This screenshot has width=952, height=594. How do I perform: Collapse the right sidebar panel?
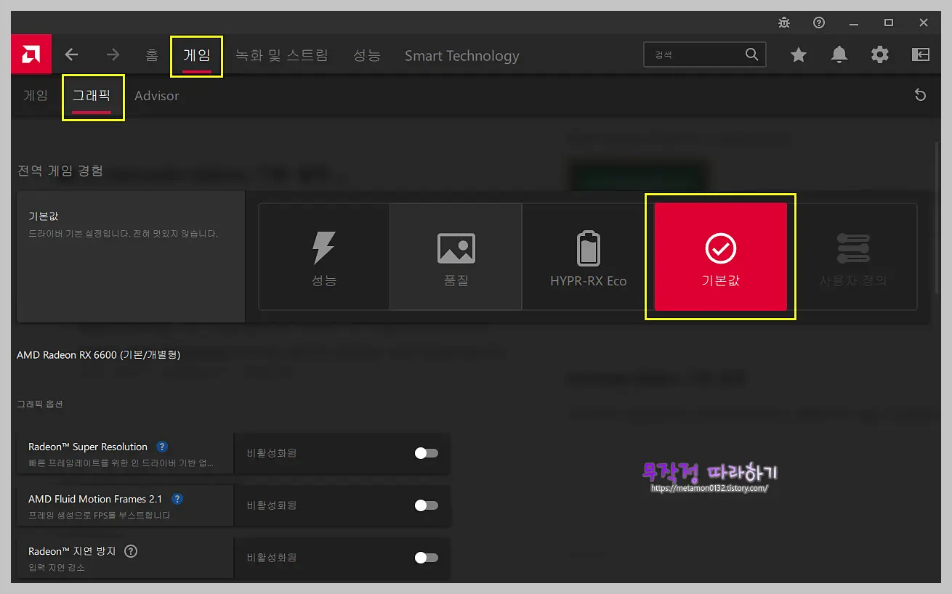point(920,54)
